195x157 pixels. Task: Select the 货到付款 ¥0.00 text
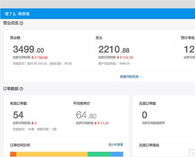coord(61,64)
